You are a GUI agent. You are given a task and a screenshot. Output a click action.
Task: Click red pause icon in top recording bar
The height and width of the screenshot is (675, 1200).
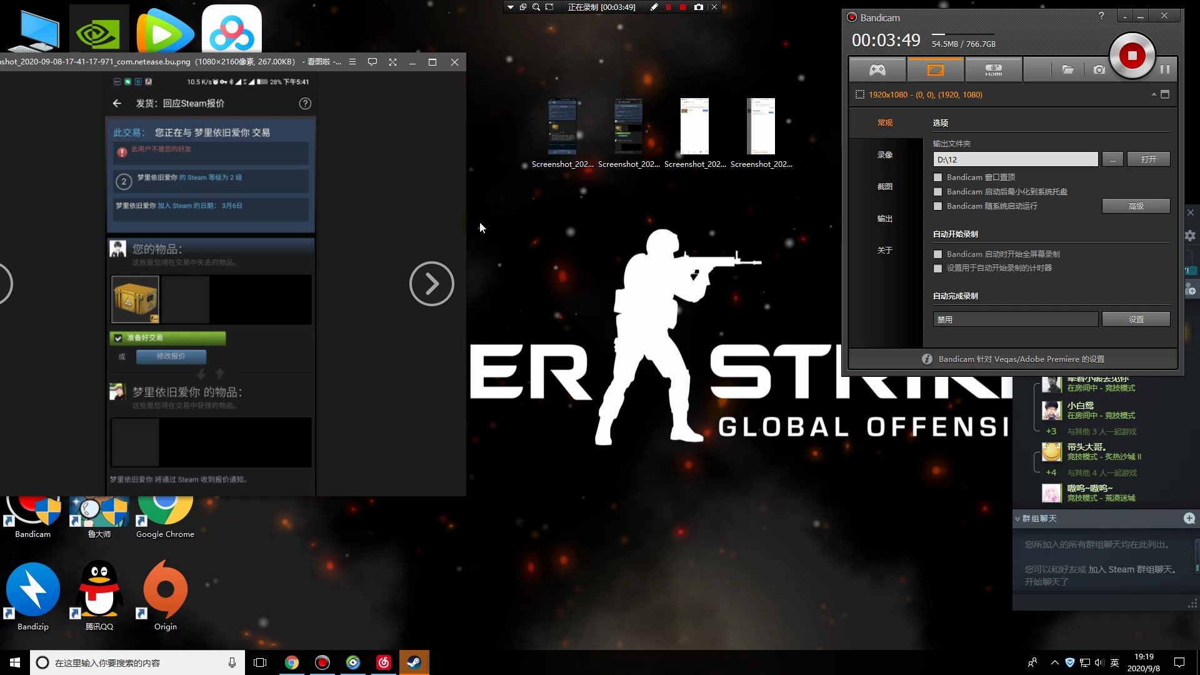click(x=668, y=7)
